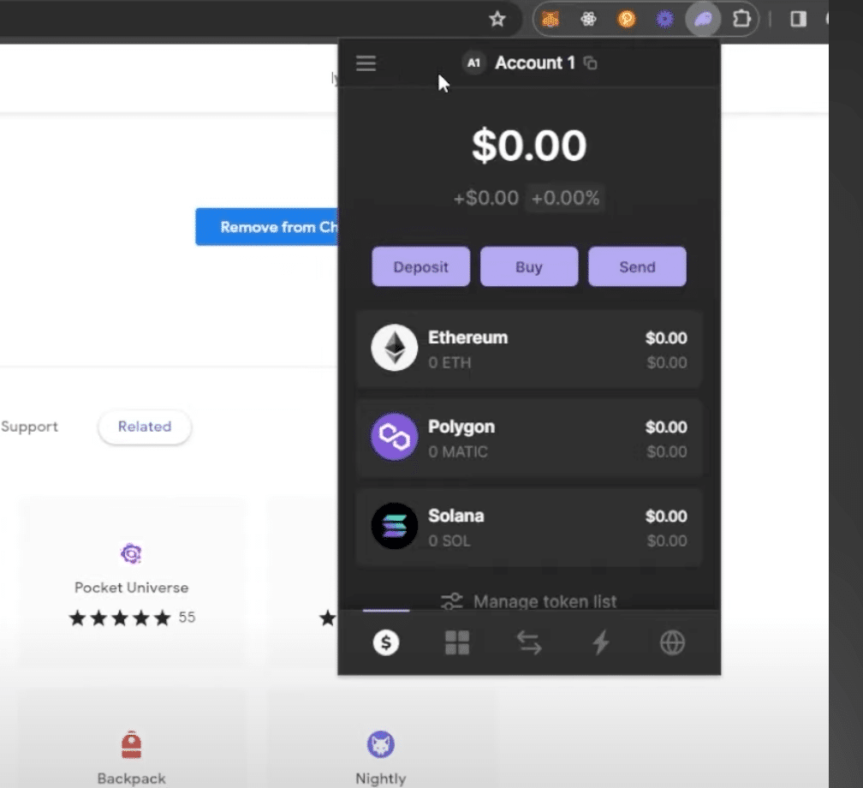Switch to the swap arrows tab
The width and height of the screenshot is (863, 788).
click(x=529, y=642)
